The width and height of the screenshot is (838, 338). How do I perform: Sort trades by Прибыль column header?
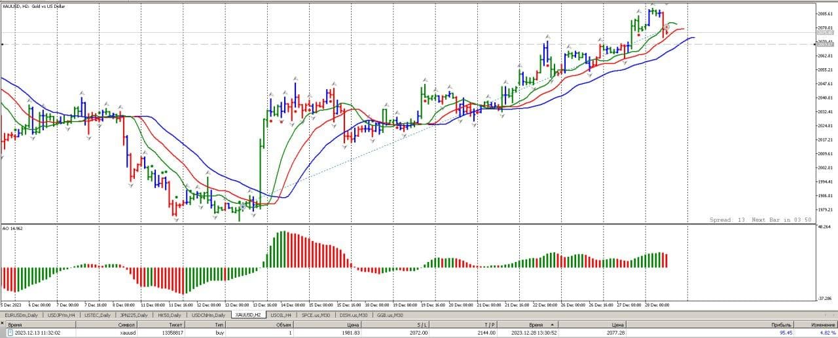click(x=781, y=324)
